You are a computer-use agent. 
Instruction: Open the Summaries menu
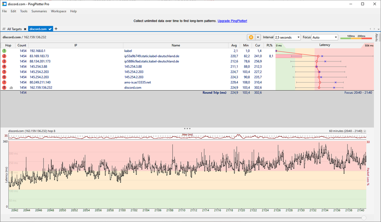[39, 11]
